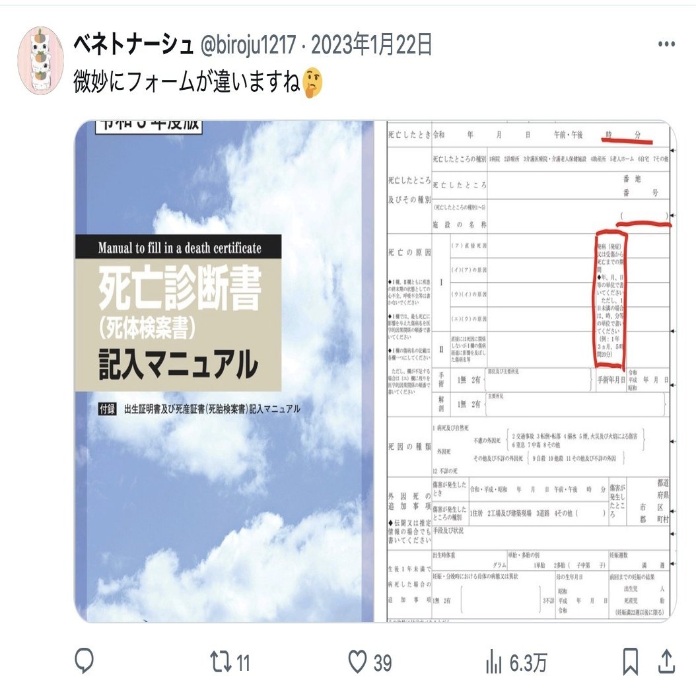Click the like count 39
The width and height of the screenshot is (696, 696).
point(382,663)
